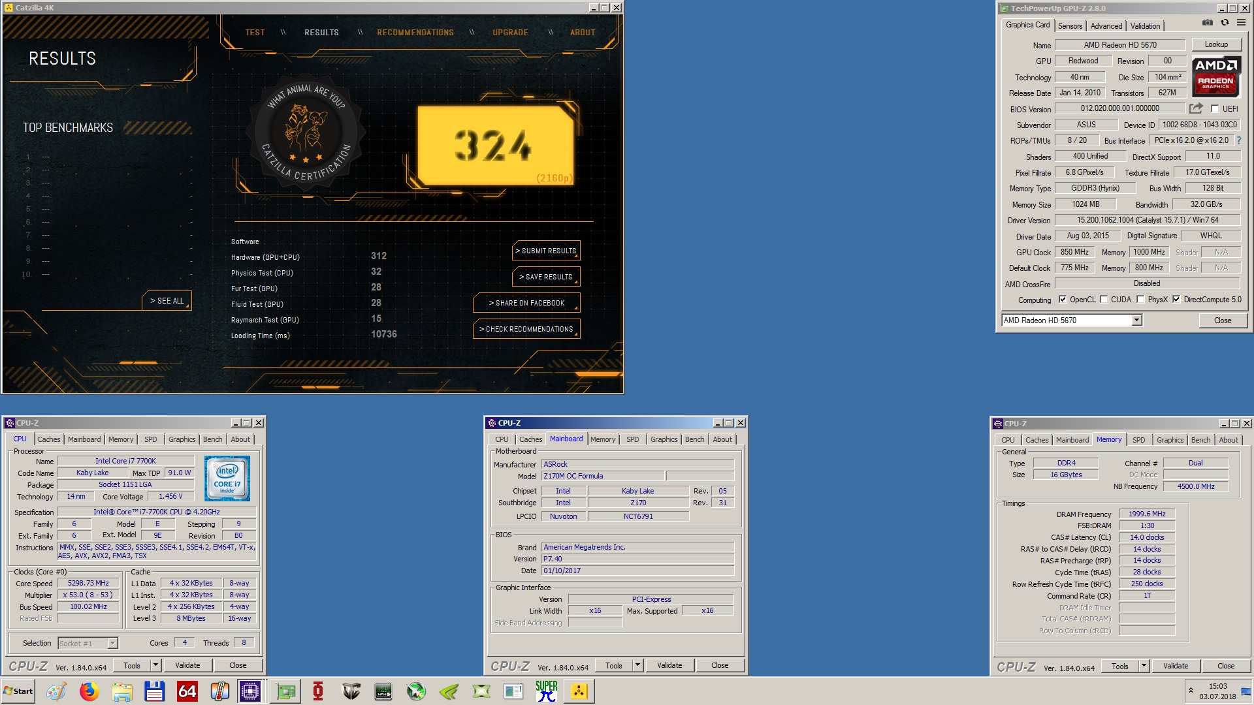Open SPD tab in middle CPU-Z window
1254x705 pixels.
[632, 439]
